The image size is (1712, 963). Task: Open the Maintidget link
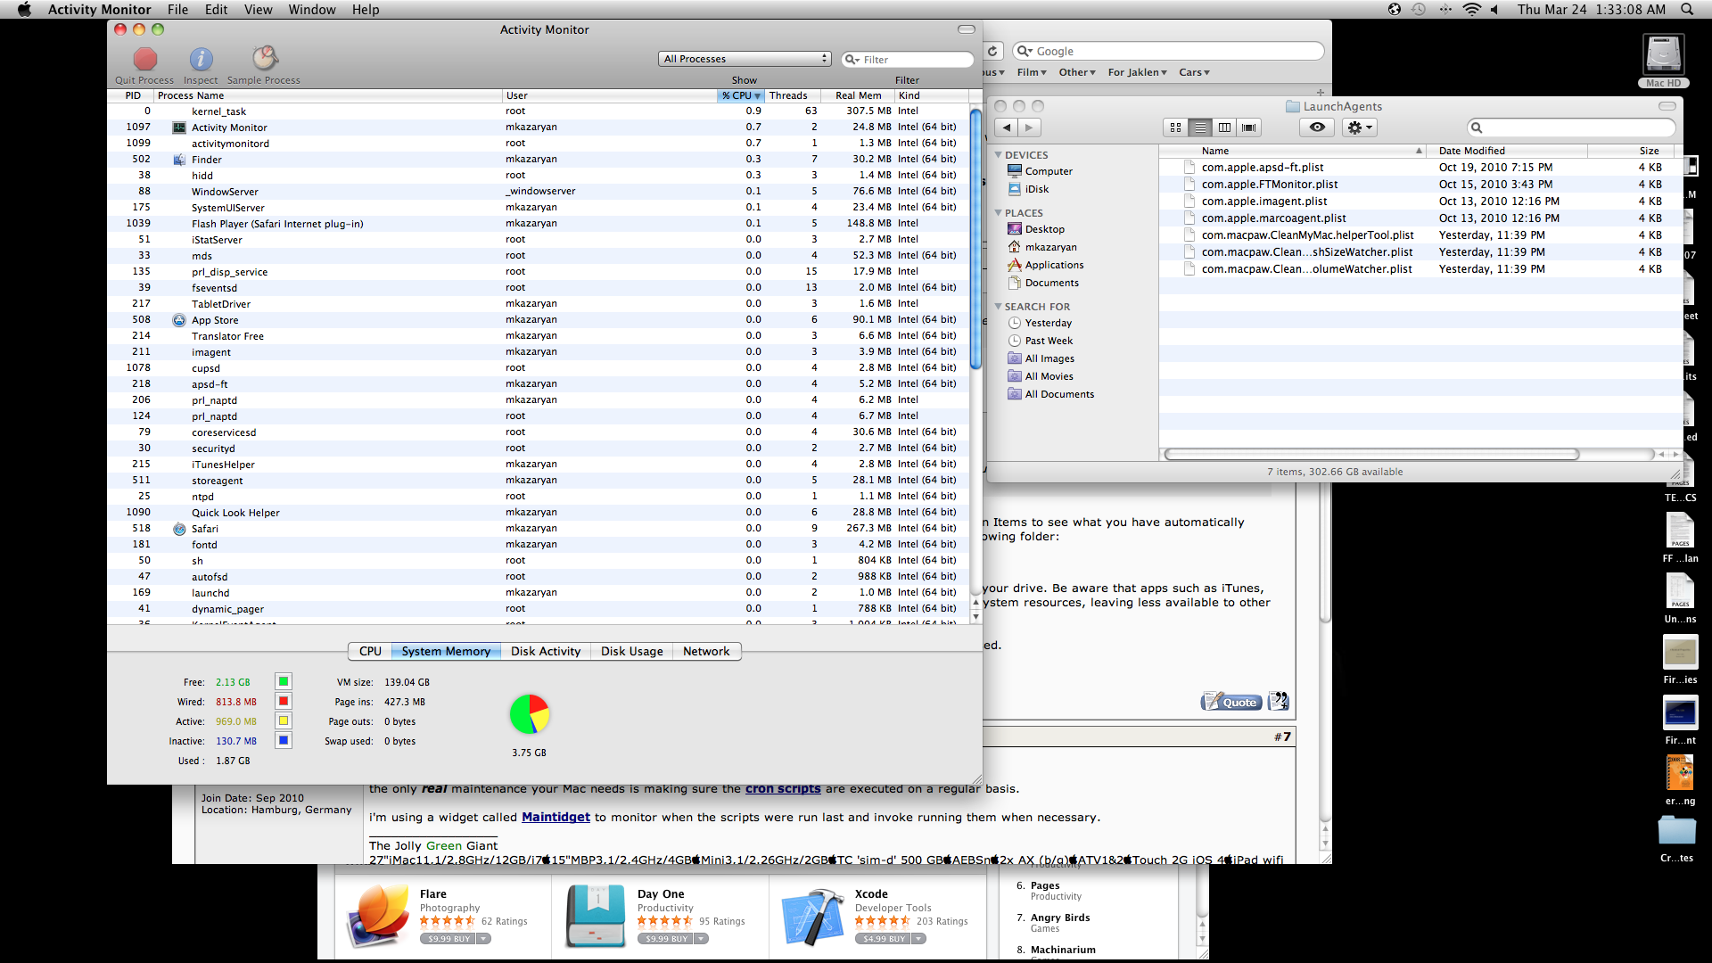point(556,817)
